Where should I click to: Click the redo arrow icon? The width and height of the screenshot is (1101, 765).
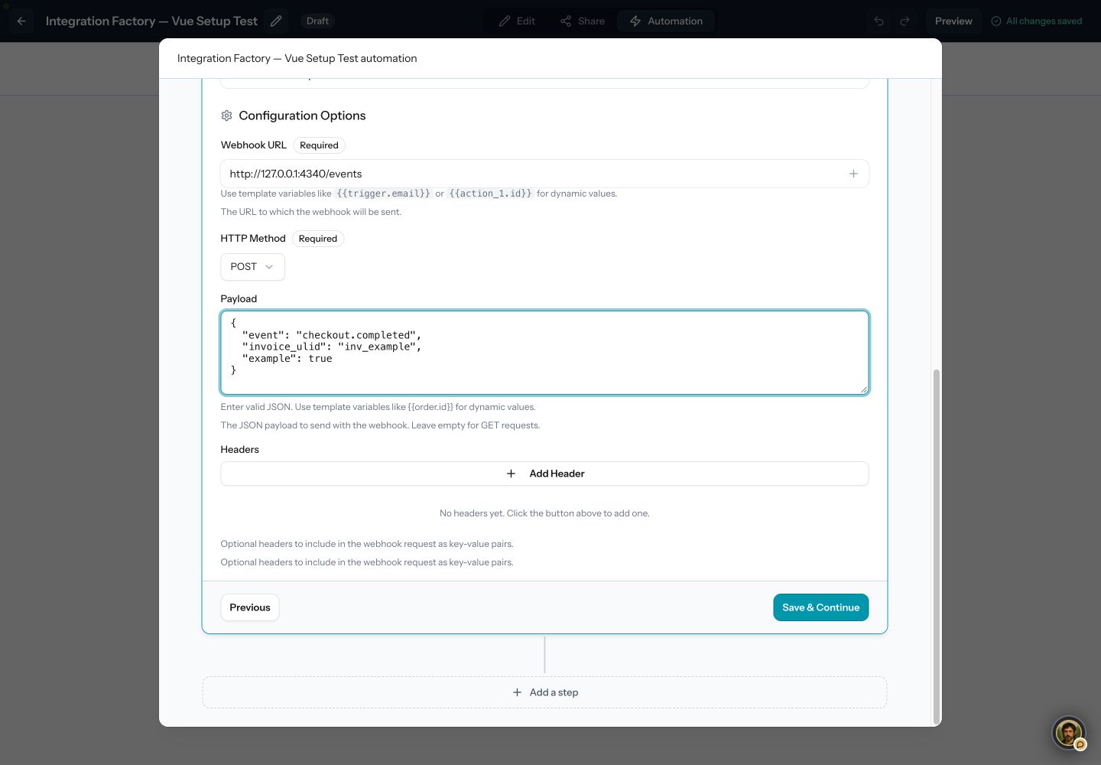905,21
